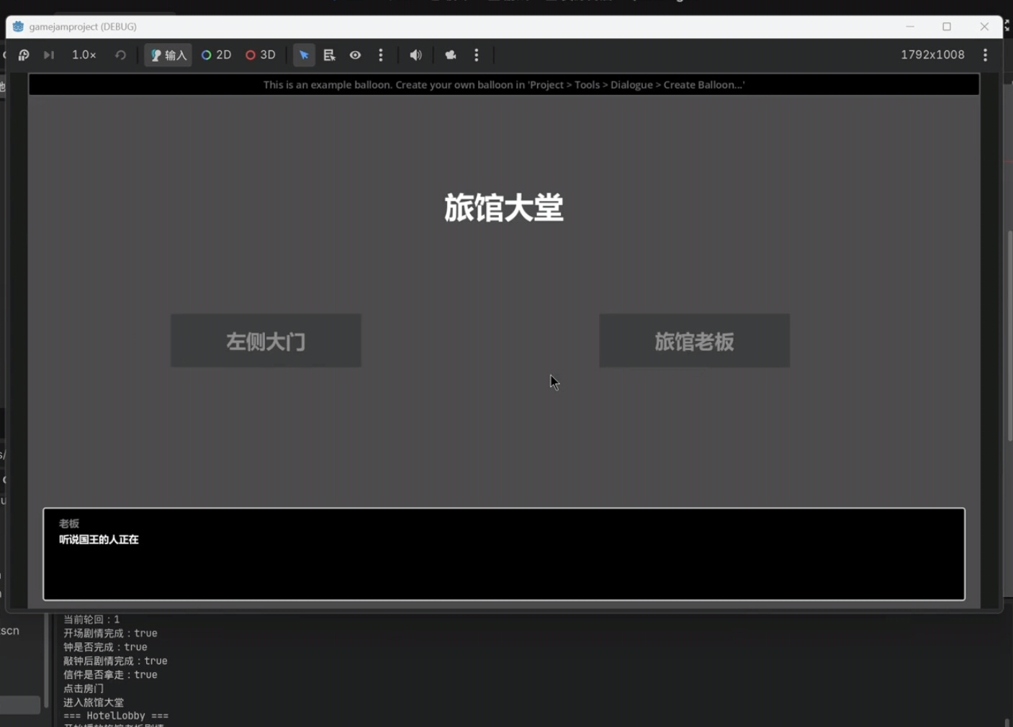Click the 老板 dialogue box to advance
The image size is (1013, 727).
coord(504,554)
